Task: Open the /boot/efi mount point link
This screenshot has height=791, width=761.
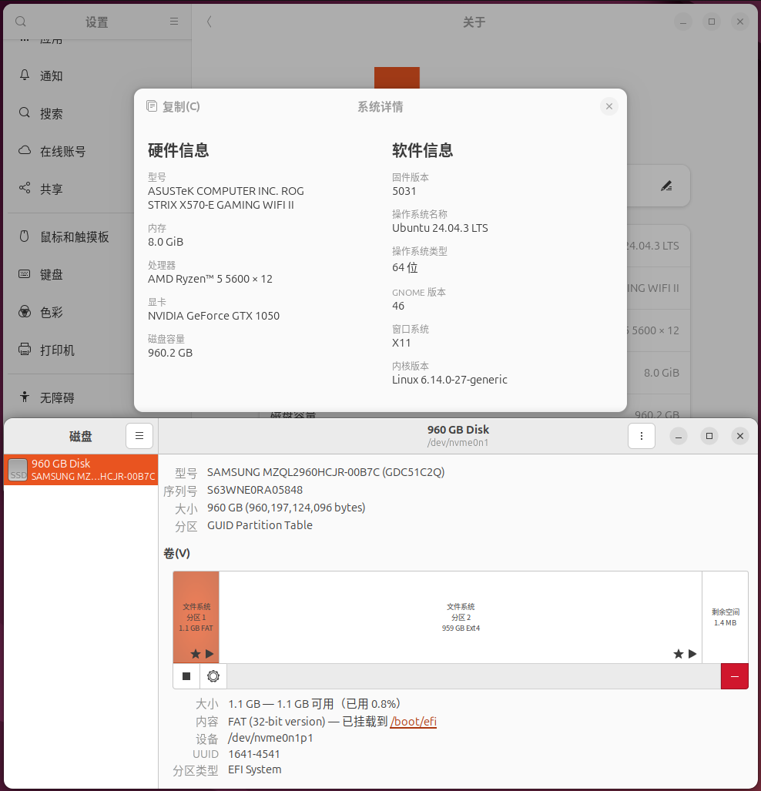Action: point(414,722)
